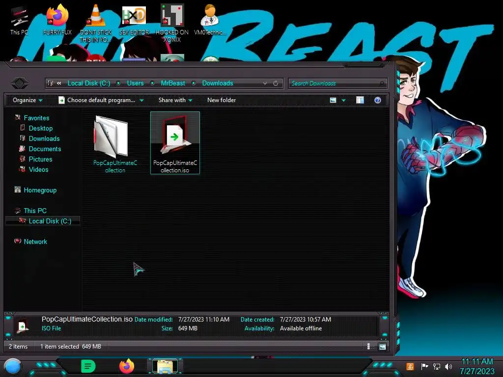
Task: Create a New folder
Action: (222, 100)
